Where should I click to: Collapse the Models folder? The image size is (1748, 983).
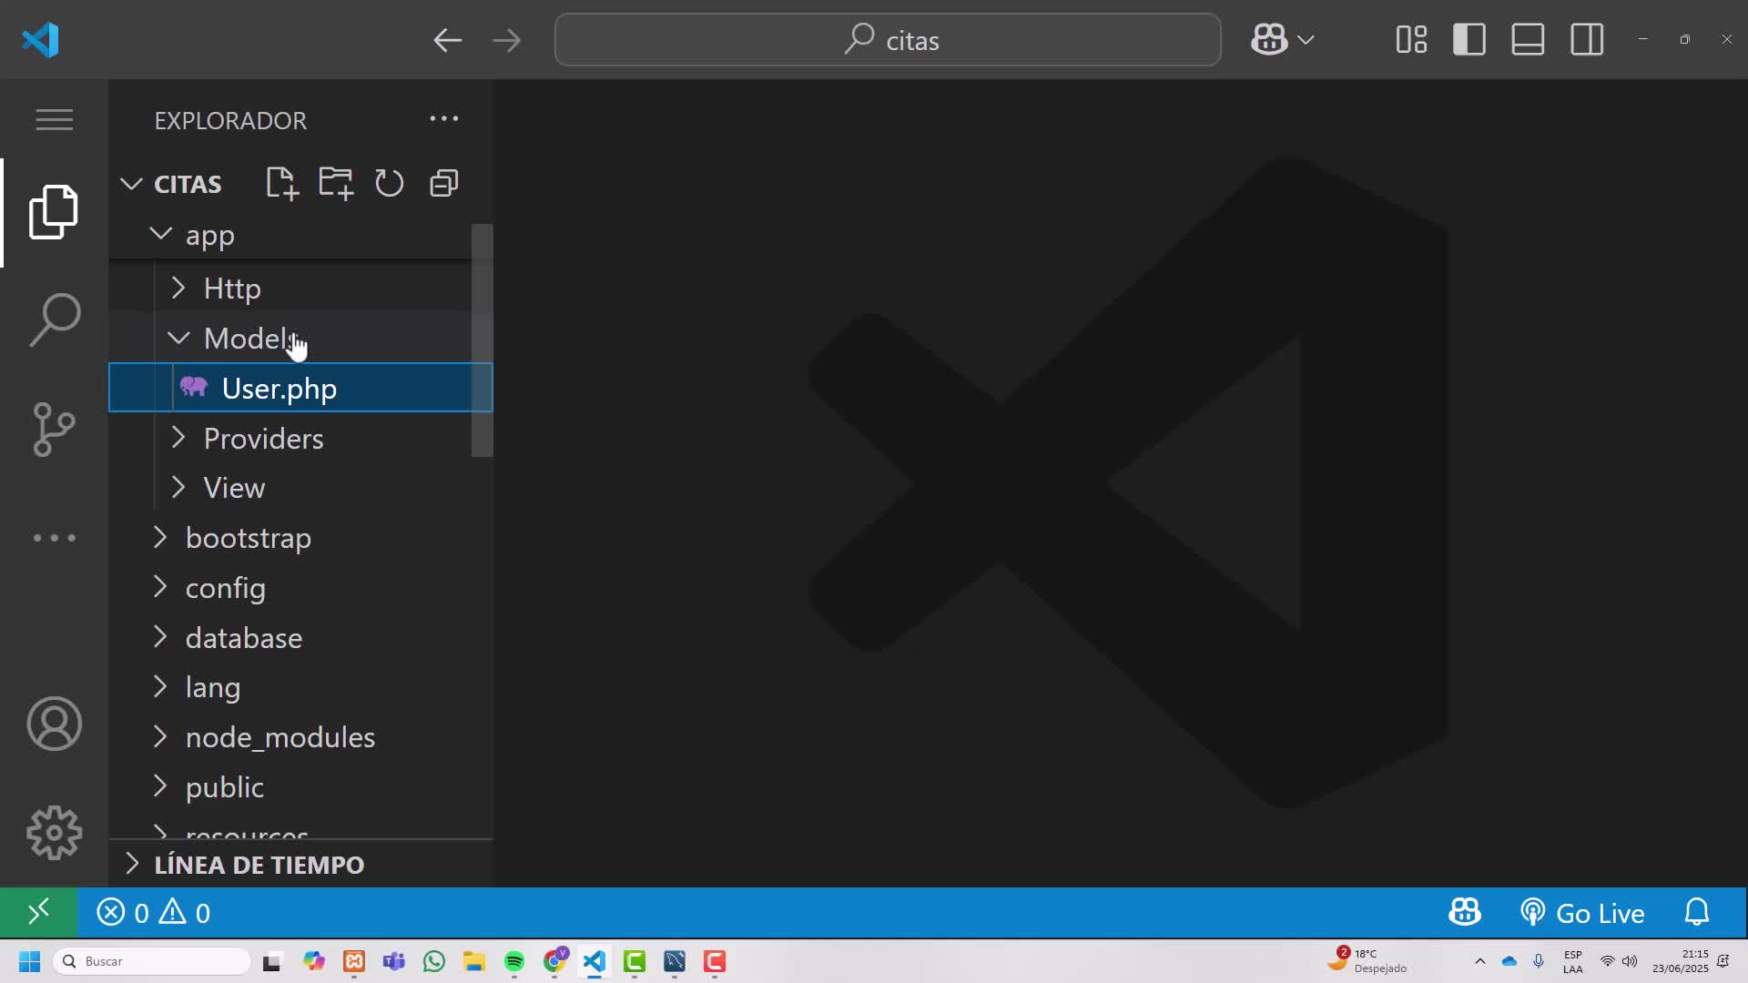coord(290,339)
